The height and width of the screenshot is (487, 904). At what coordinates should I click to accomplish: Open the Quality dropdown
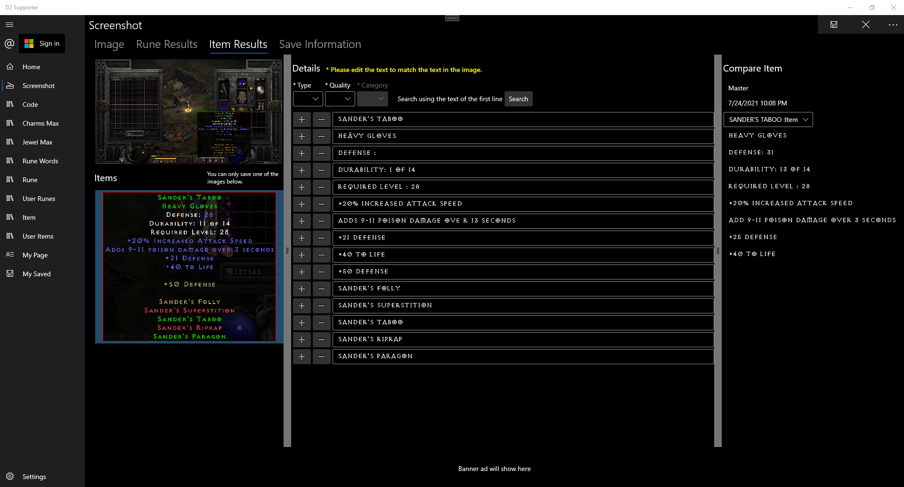(x=340, y=99)
